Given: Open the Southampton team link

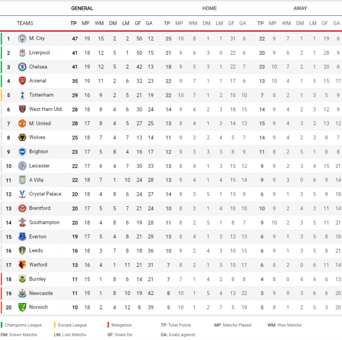Looking at the screenshot, I should click(x=44, y=223).
